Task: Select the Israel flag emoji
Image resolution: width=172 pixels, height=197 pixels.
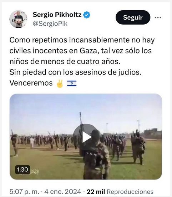Action: (x=72, y=83)
